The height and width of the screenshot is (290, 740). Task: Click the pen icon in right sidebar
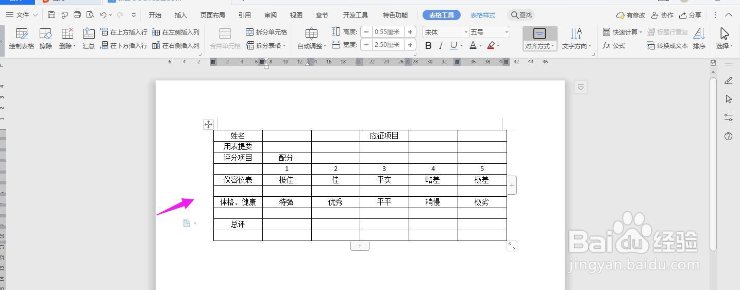point(728,81)
